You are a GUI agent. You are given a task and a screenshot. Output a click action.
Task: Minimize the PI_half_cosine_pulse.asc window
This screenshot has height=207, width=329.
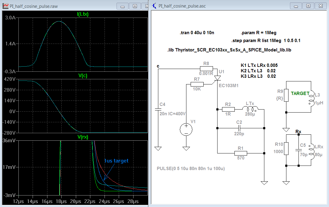(x=296, y=6)
